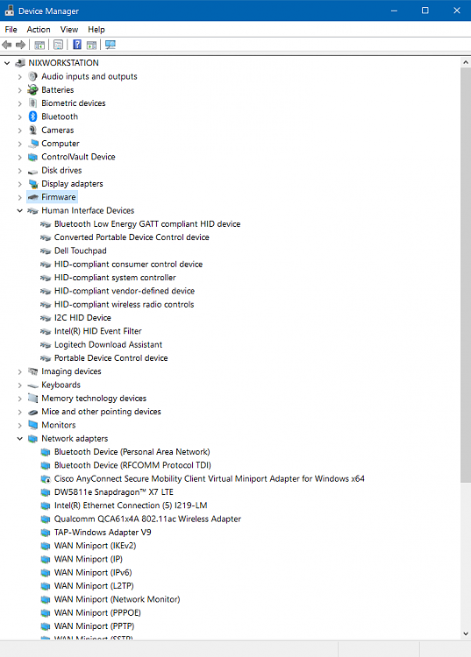
Task: Open the Help menu
Action: pos(96,29)
